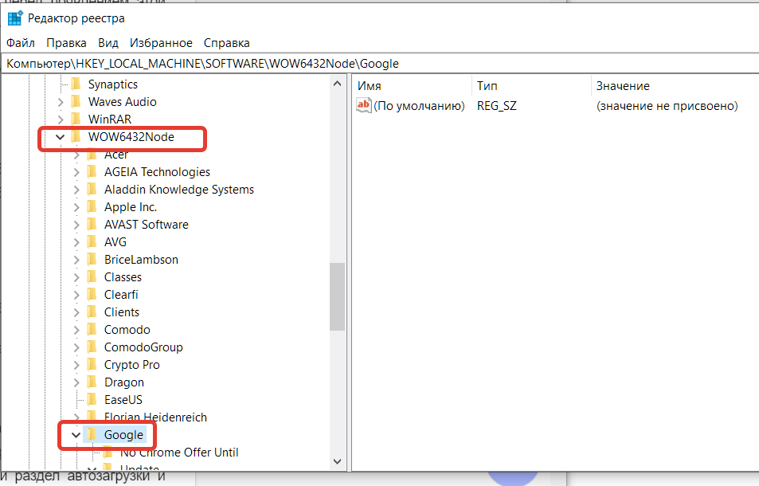Select the EaseUS folder icon
Image resolution: width=759 pixels, height=486 pixels.
92,399
